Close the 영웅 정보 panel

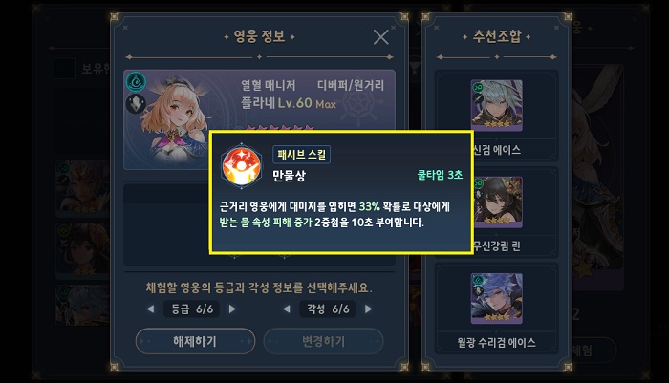click(380, 37)
